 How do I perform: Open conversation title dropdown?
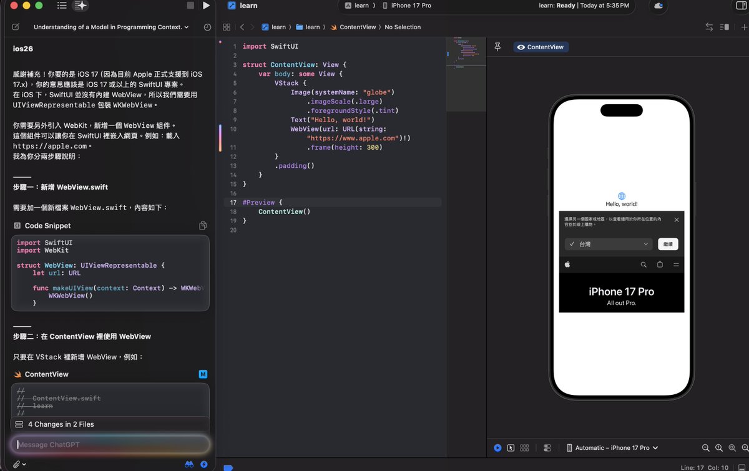(x=111, y=27)
